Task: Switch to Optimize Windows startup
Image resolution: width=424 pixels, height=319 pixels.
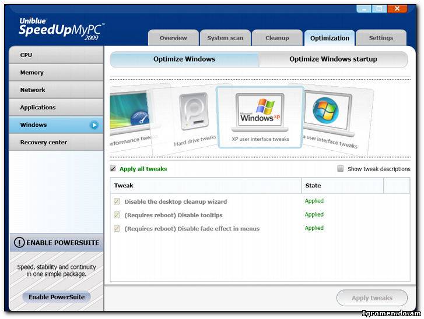Action: coord(333,59)
